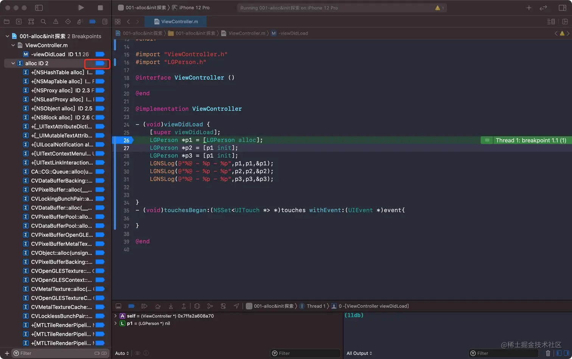Open the All Output console dropdown
This screenshot has width=572, height=359.
pyautogui.click(x=359, y=353)
